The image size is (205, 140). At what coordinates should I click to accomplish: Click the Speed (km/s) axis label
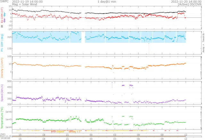pos(3,93)
